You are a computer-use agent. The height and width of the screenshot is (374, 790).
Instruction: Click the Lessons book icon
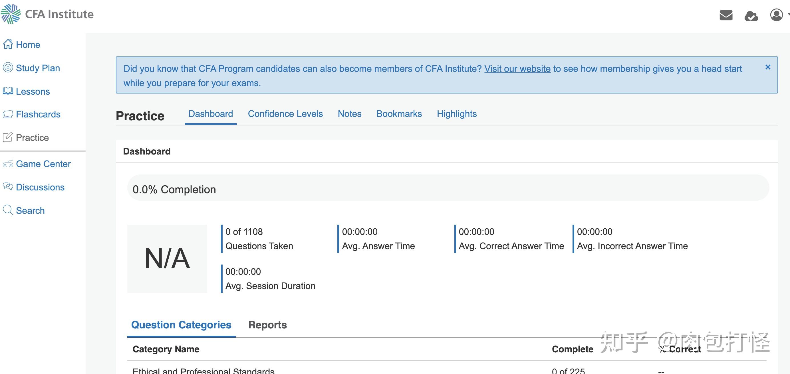[x=8, y=91]
